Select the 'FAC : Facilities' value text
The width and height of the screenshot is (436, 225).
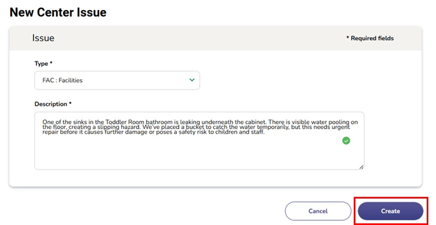[x=62, y=80]
